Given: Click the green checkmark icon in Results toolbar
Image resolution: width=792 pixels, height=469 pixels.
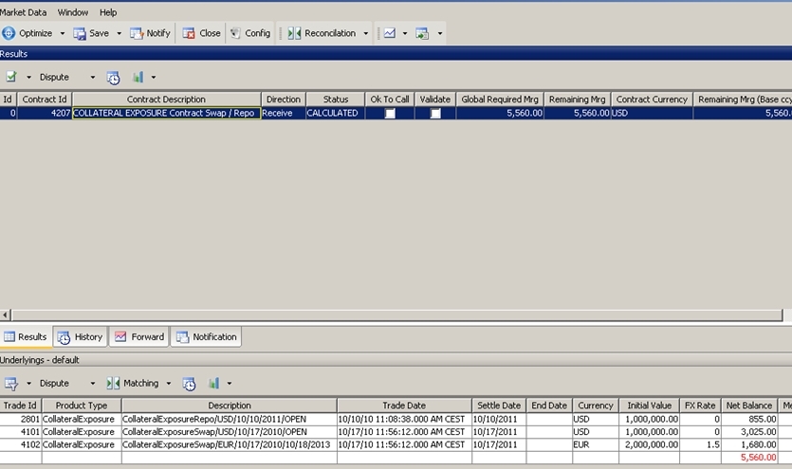Looking at the screenshot, I should point(11,77).
